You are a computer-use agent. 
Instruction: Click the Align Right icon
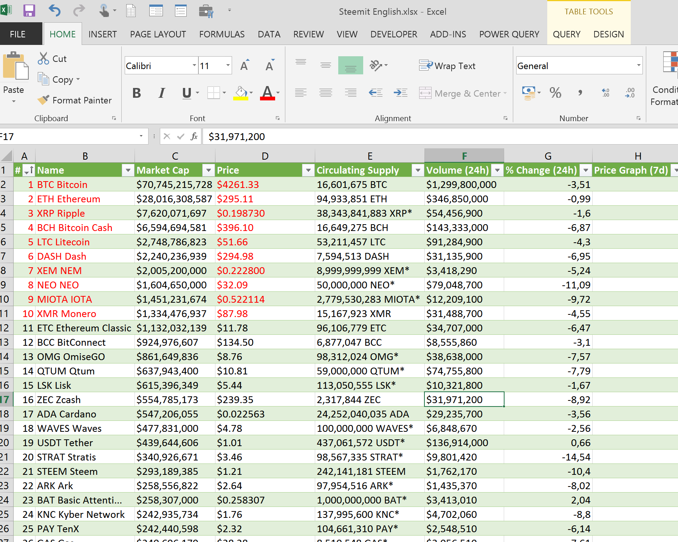click(x=351, y=93)
